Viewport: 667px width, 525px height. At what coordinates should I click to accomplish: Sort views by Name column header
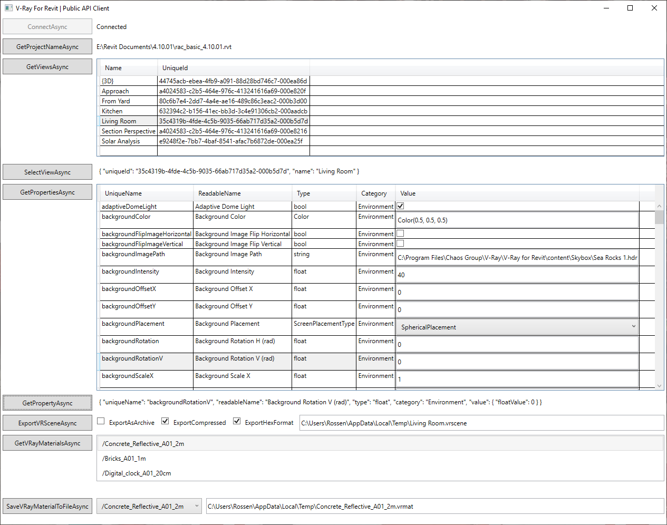[x=129, y=68]
